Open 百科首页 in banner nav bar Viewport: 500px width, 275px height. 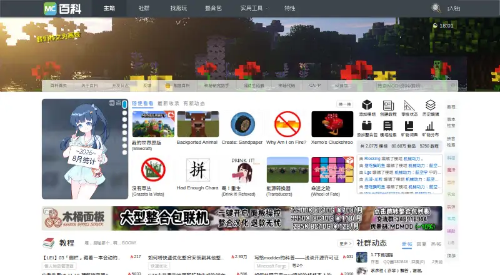[x=58, y=86]
